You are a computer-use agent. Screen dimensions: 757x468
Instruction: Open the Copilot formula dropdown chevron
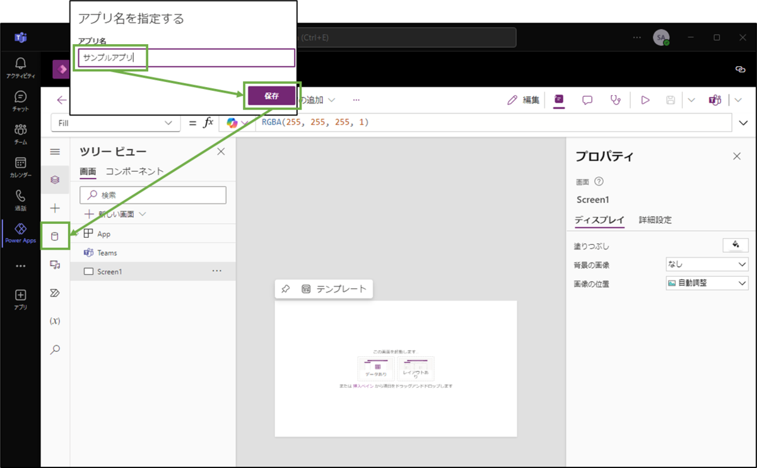(245, 123)
